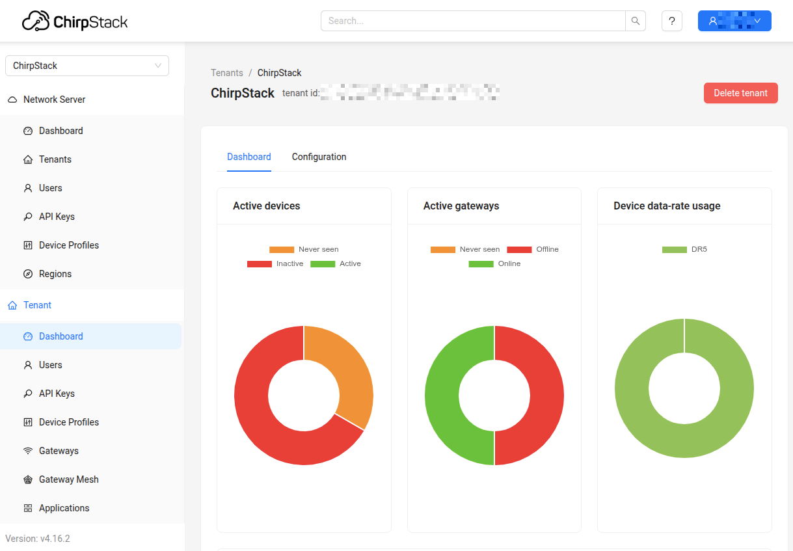The height and width of the screenshot is (551, 793).
Task: Toggle the Never seen gateways legend entry
Action: pos(465,249)
